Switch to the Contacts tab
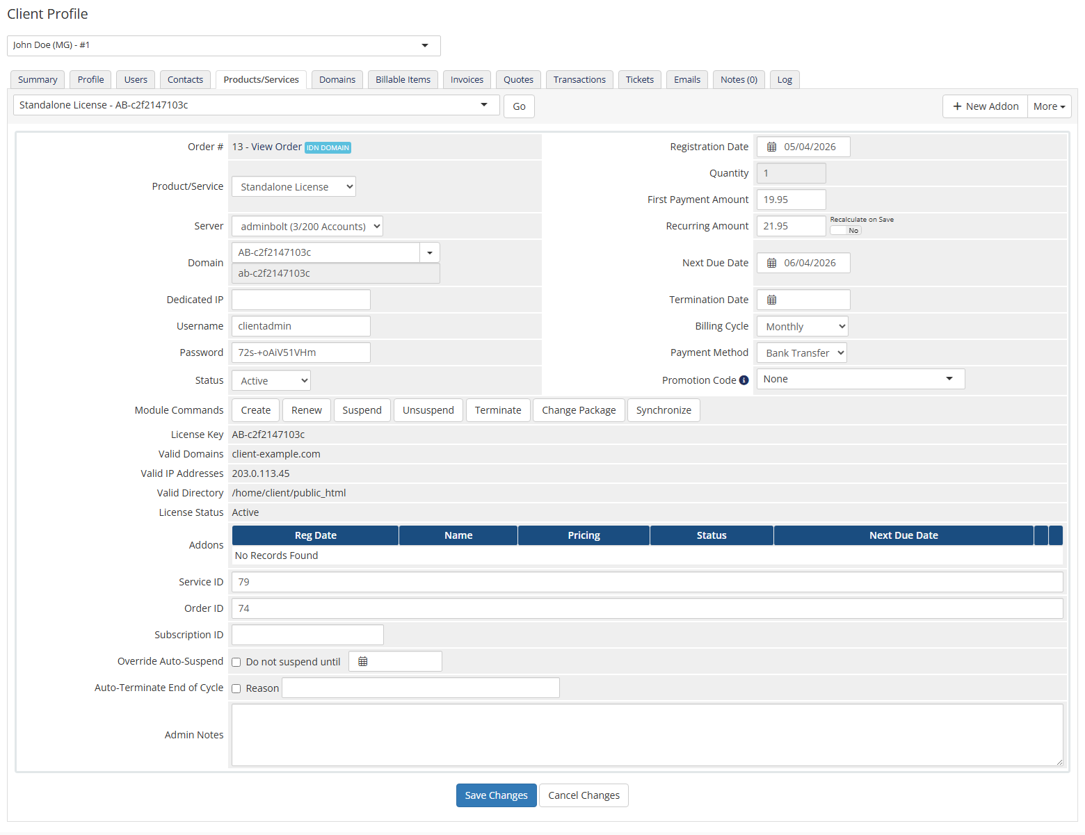The image size is (1085, 835). pyautogui.click(x=185, y=79)
